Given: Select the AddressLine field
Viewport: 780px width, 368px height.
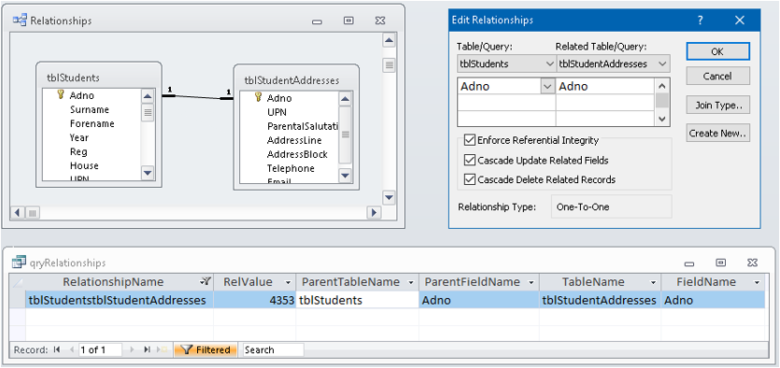Looking at the screenshot, I should click(x=294, y=140).
